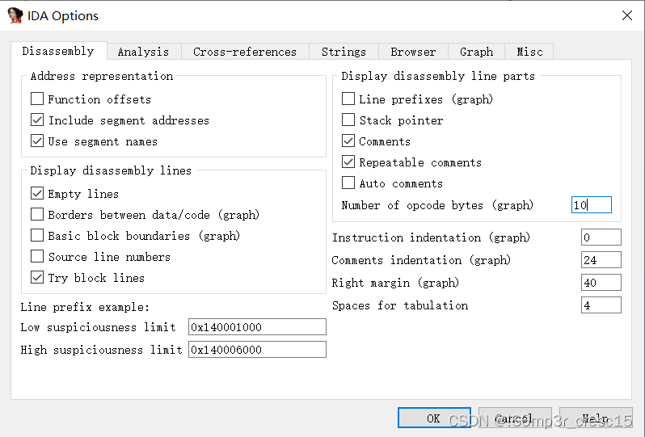Click the Line prefix example label
645x437 pixels.
[x=85, y=307]
